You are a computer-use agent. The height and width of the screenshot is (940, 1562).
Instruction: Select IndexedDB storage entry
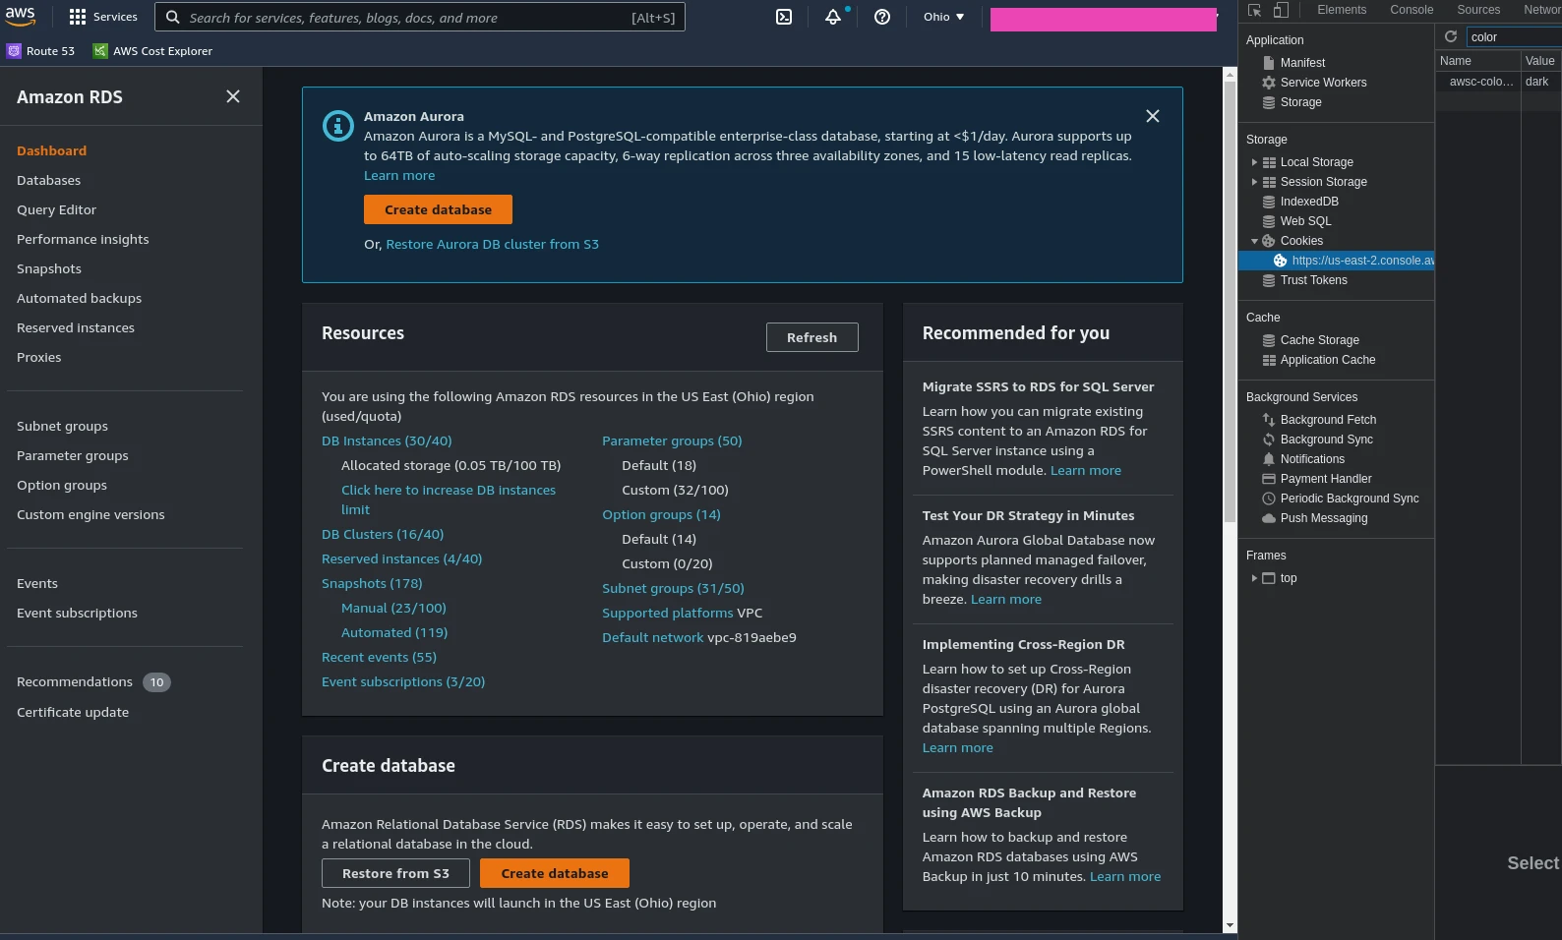point(1309,202)
